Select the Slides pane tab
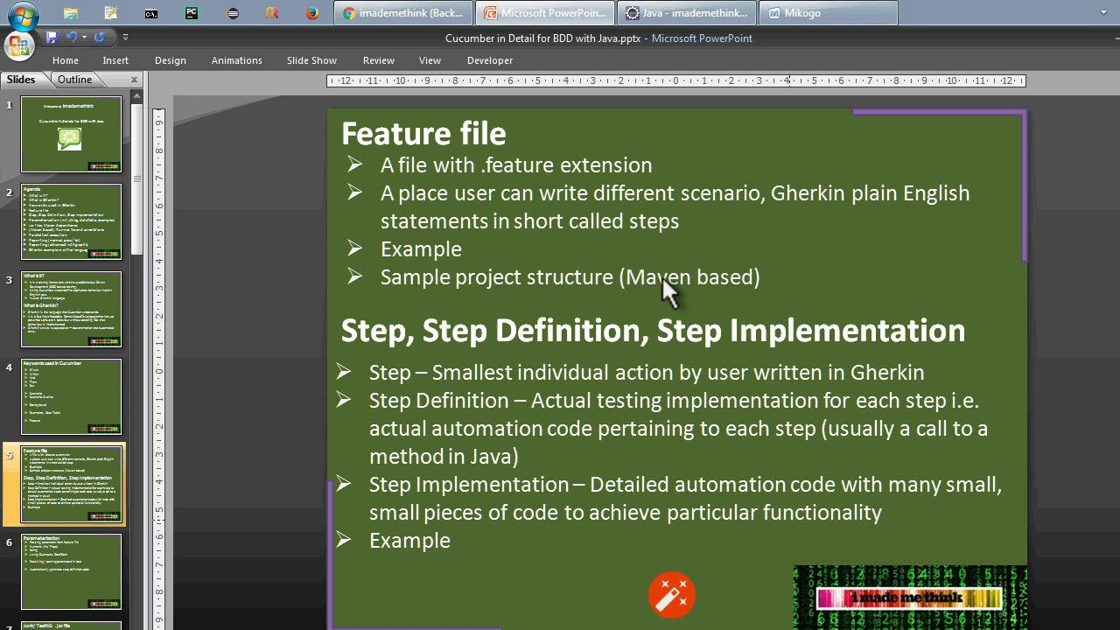Image resolution: width=1120 pixels, height=630 pixels. coord(22,80)
